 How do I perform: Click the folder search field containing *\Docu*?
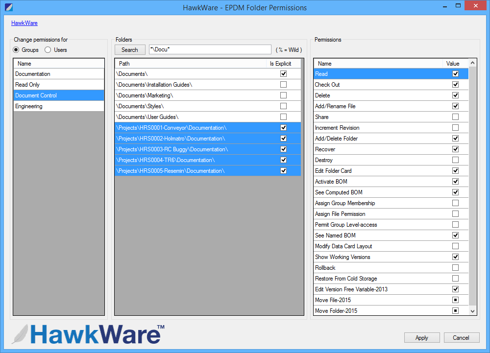pyautogui.click(x=210, y=49)
